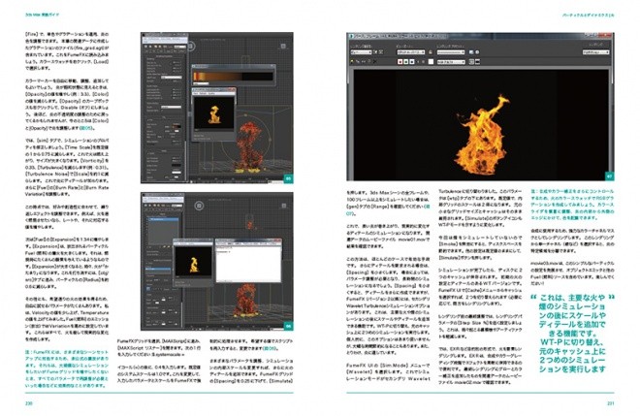
Task: Click the white color swatch in render window toolbar
Action: [431, 62]
